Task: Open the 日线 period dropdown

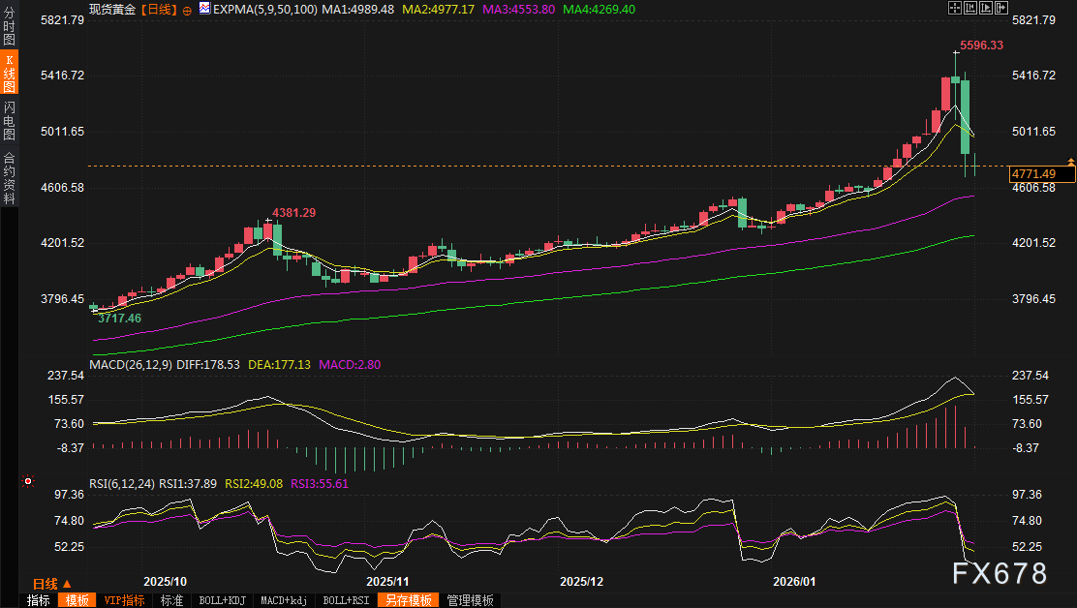Action: 51,584
